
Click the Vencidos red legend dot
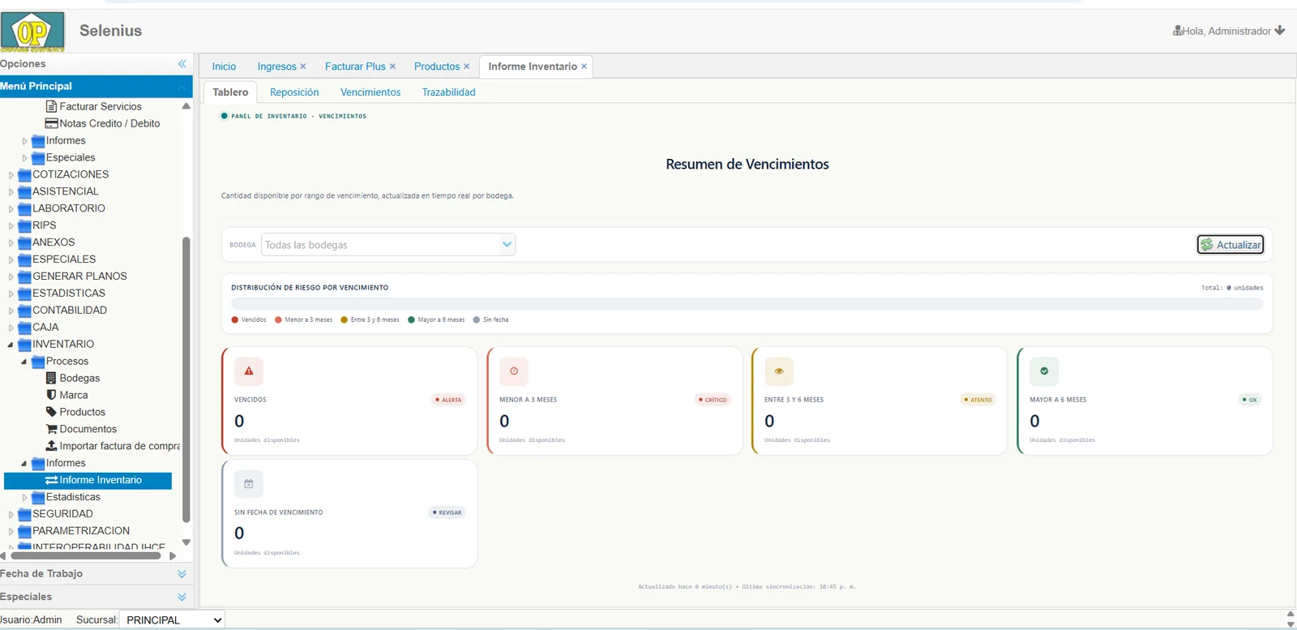pyautogui.click(x=235, y=319)
